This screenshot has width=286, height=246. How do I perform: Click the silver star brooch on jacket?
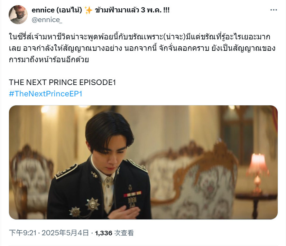(x=92, y=204)
